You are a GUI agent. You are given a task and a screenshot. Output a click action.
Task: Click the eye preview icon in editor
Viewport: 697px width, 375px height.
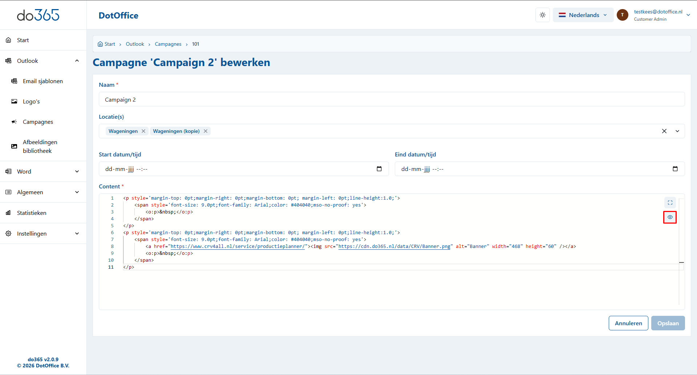pyautogui.click(x=670, y=217)
